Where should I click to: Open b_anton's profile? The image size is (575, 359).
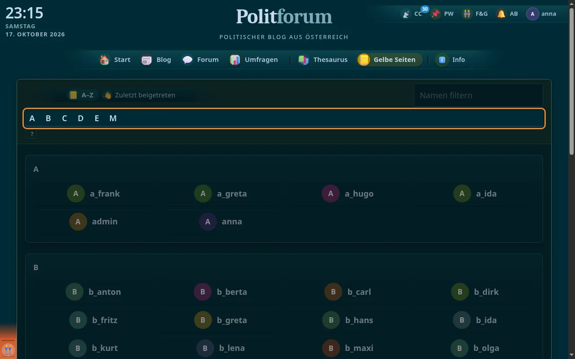click(93, 292)
